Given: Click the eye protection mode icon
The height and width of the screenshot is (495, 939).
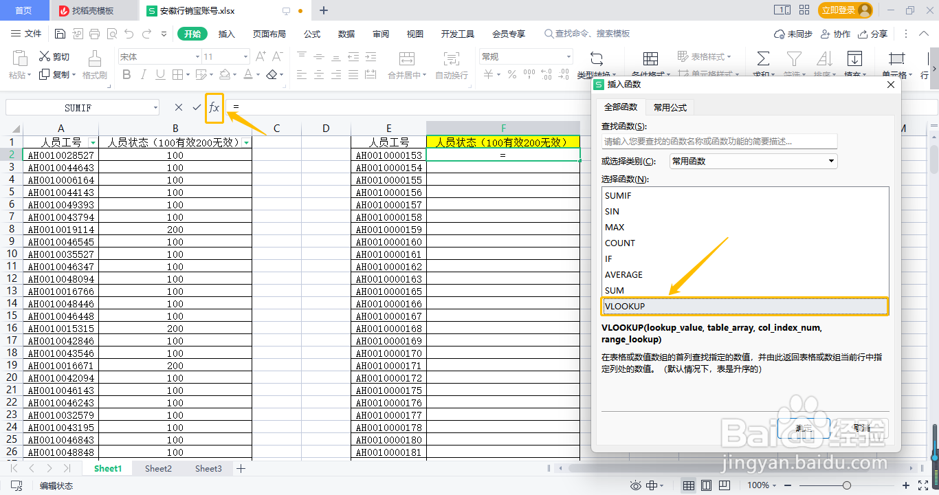Looking at the screenshot, I should [636, 485].
